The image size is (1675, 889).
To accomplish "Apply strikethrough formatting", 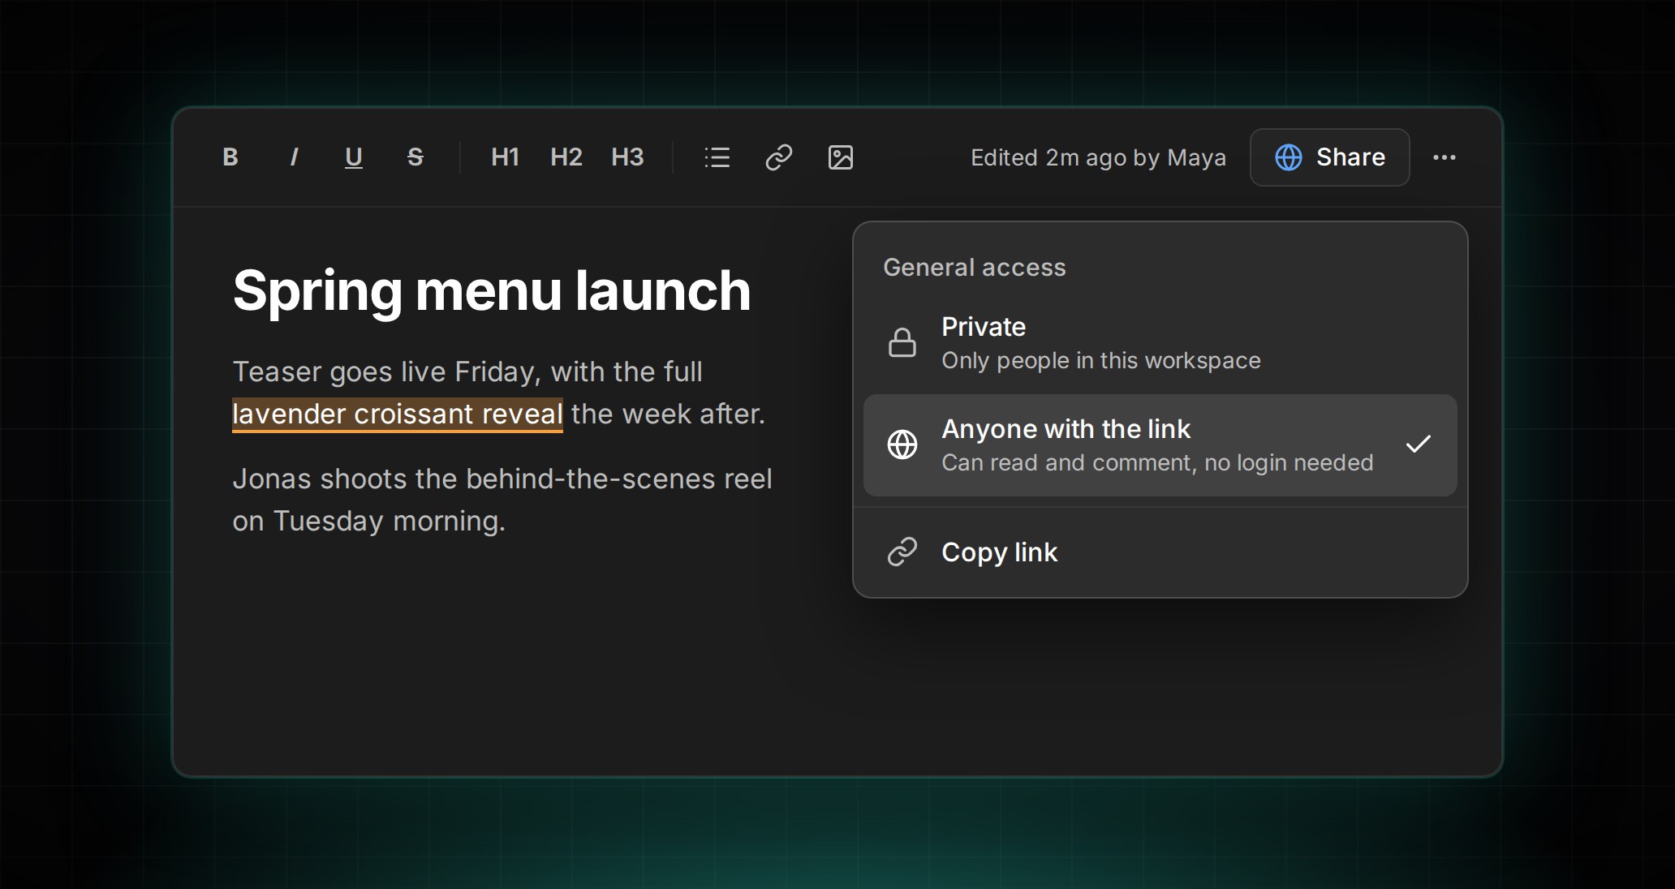I will (x=415, y=157).
